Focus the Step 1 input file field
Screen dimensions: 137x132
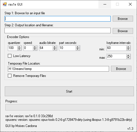58,19
